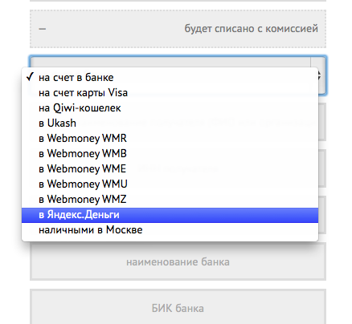Viewport: 352px width, 324px height.
Task: Choose 'на счет карты Visa' option
Action: (170, 93)
